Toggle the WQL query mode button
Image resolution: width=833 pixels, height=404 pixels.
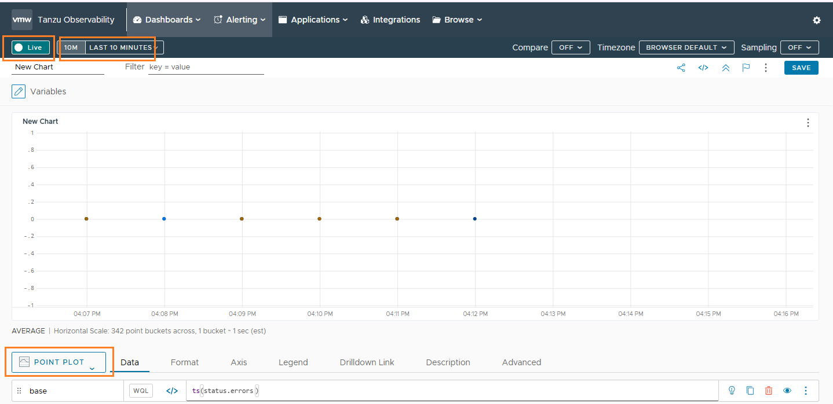click(141, 391)
